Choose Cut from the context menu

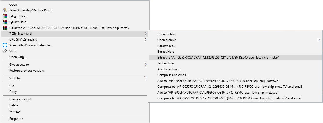(75, 86)
